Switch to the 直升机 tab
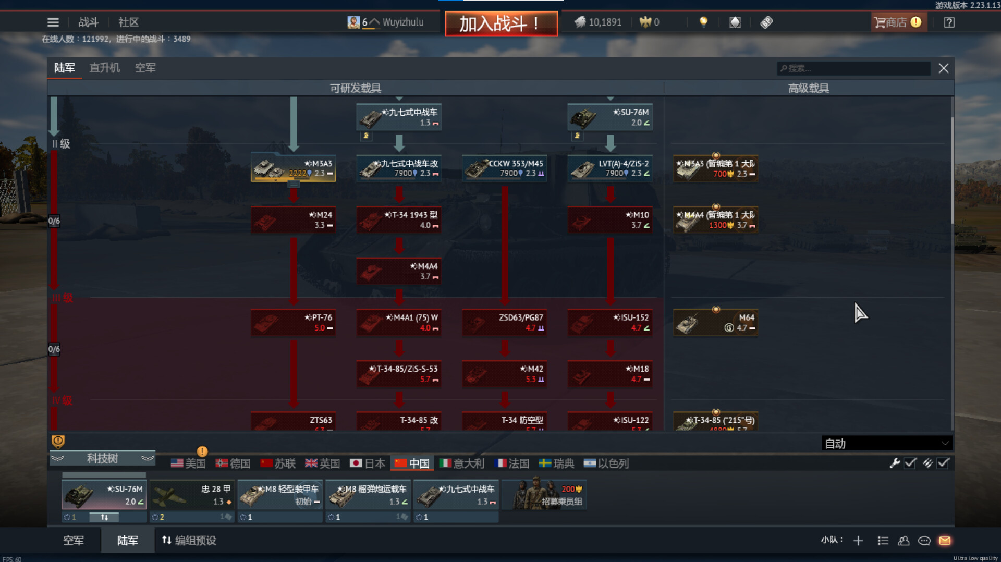 105,68
